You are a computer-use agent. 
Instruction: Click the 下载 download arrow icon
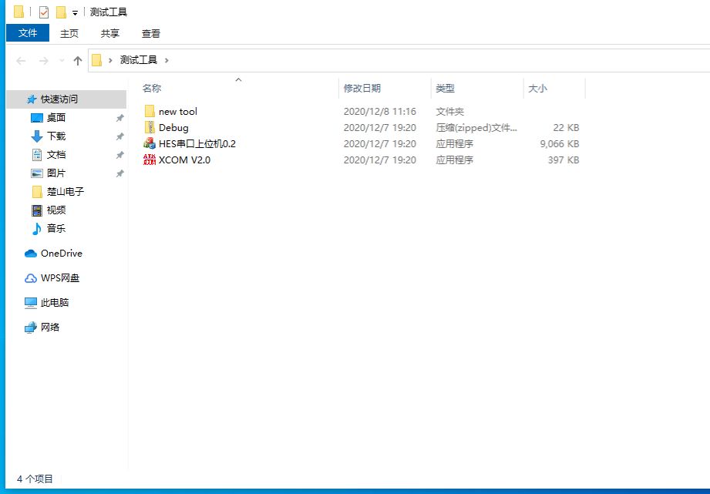[37, 136]
